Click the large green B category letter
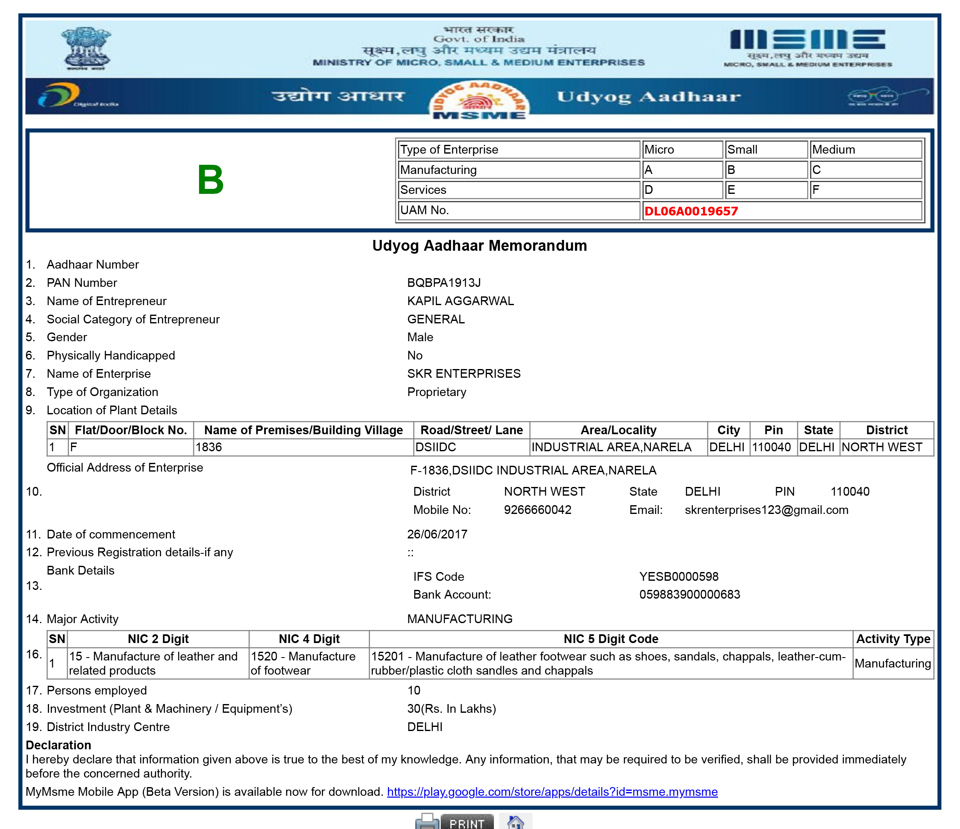This screenshot has width=960, height=829. point(210,180)
